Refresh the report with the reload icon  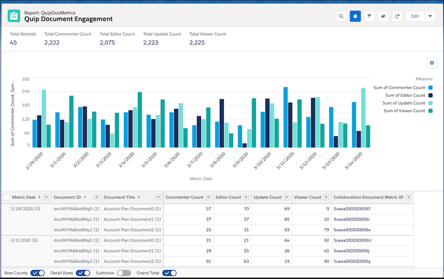397,16
